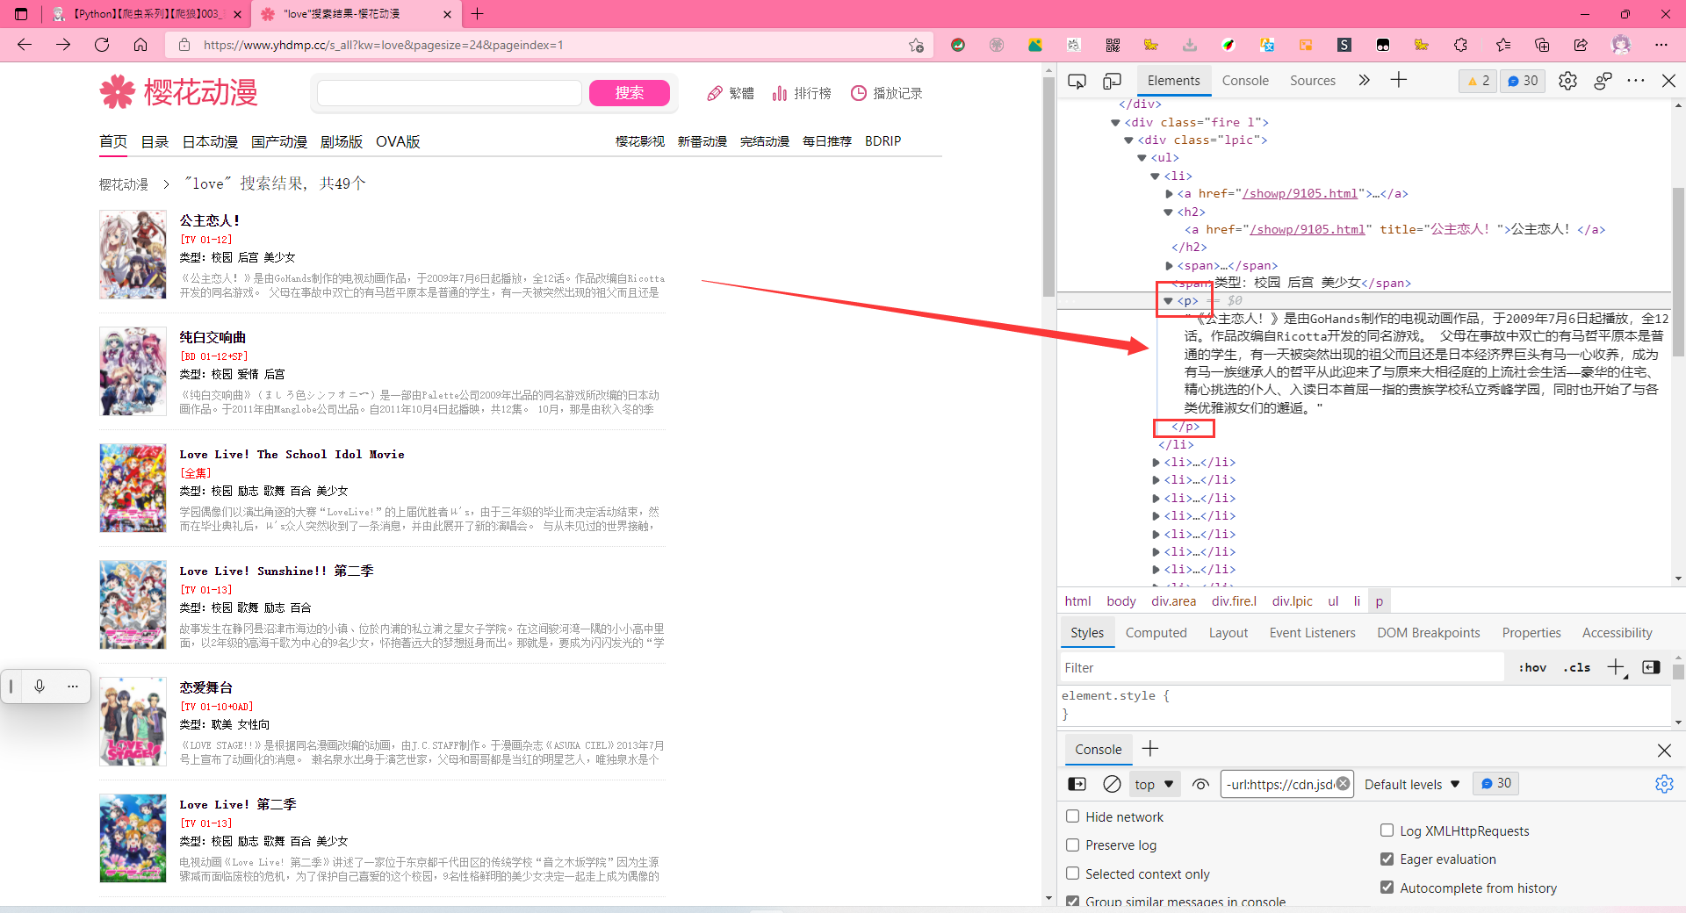Screen dimensions: 1686x913
Task: Click the 恋爱舞台 poster thumbnail
Action: click(x=133, y=722)
